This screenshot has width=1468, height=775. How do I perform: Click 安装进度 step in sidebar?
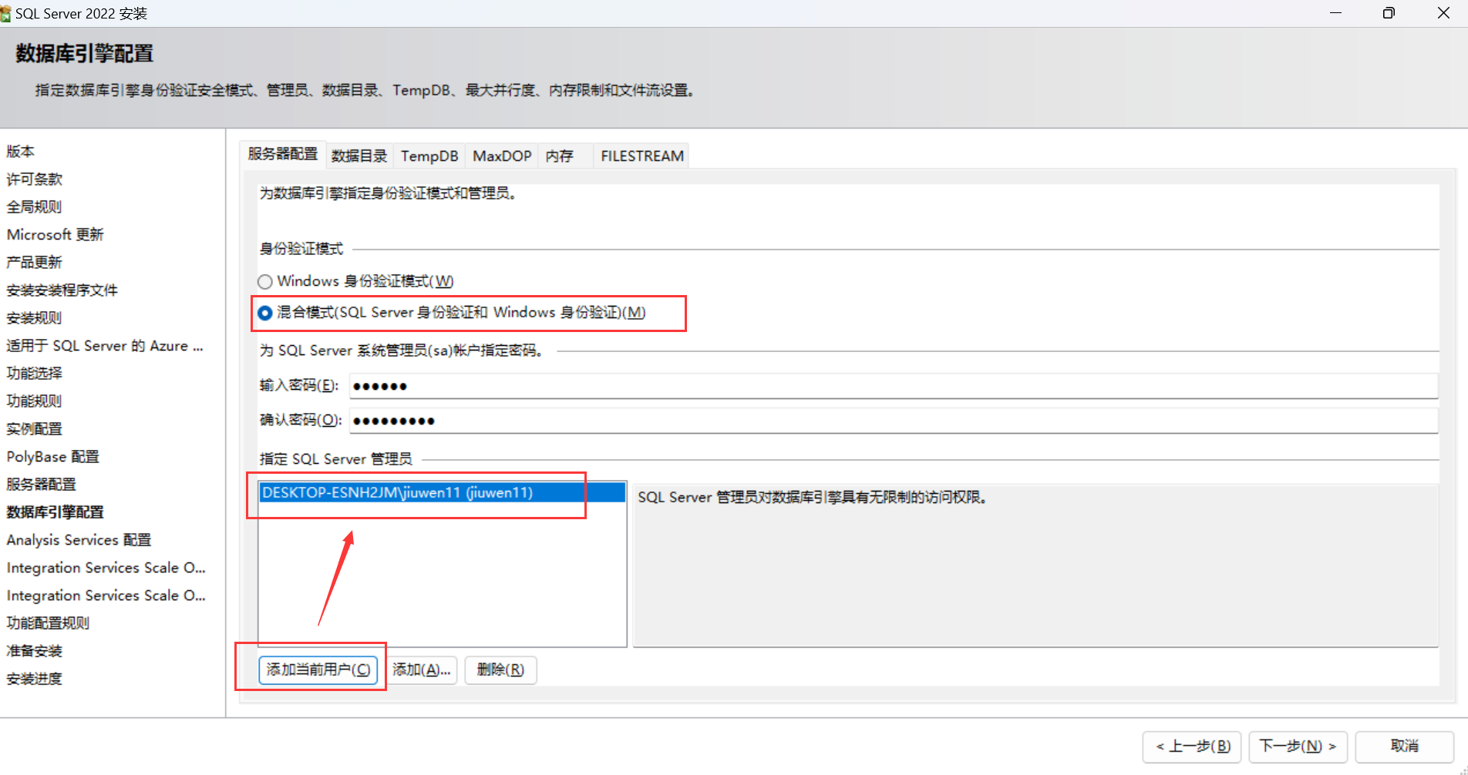pyautogui.click(x=35, y=679)
